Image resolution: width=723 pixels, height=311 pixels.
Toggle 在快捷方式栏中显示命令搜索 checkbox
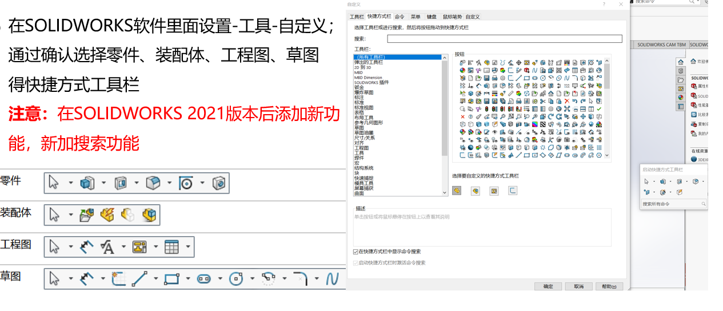pyautogui.click(x=356, y=252)
